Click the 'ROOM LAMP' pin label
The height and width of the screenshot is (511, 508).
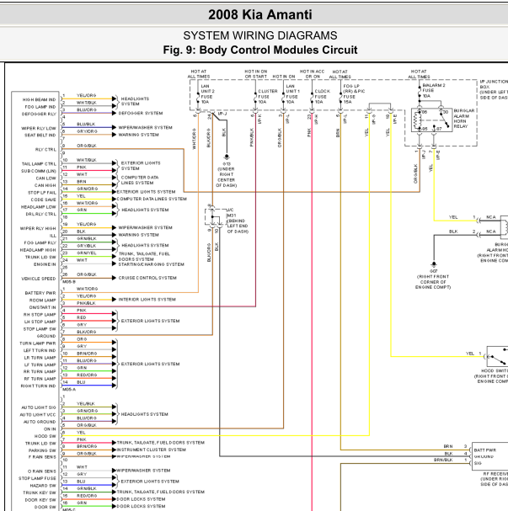click(x=43, y=301)
